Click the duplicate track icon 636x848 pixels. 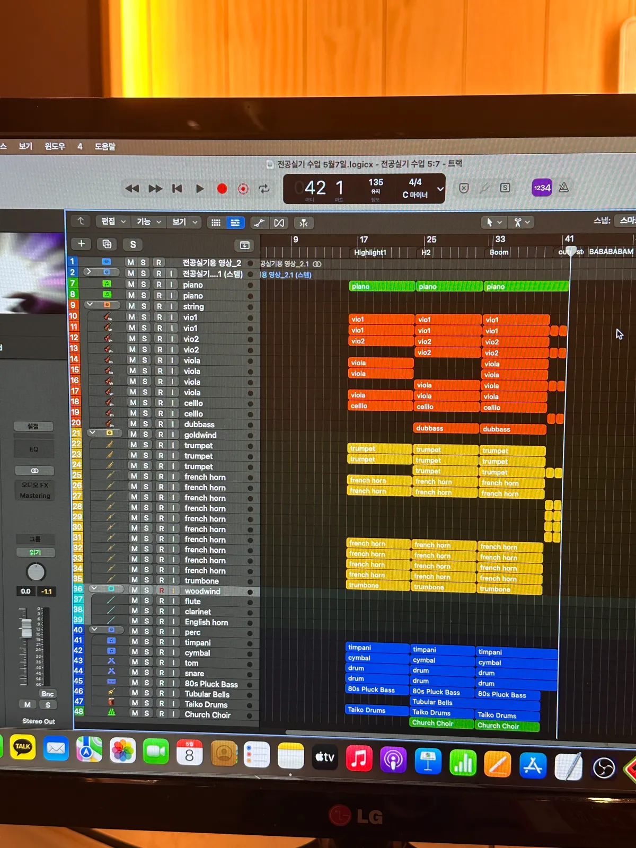click(107, 244)
